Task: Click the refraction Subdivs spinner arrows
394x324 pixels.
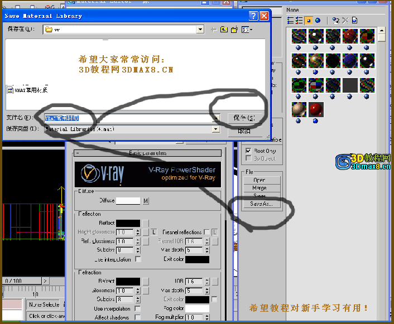Action: [138, 299]
